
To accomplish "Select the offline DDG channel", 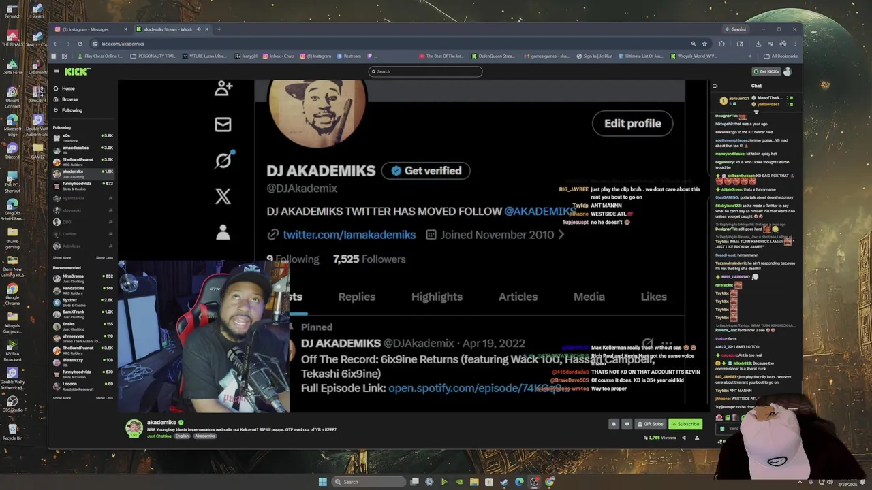I will pos(82,222).
